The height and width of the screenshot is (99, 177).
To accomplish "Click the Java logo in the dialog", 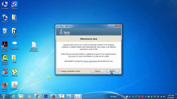I will (x=64, y=32).
